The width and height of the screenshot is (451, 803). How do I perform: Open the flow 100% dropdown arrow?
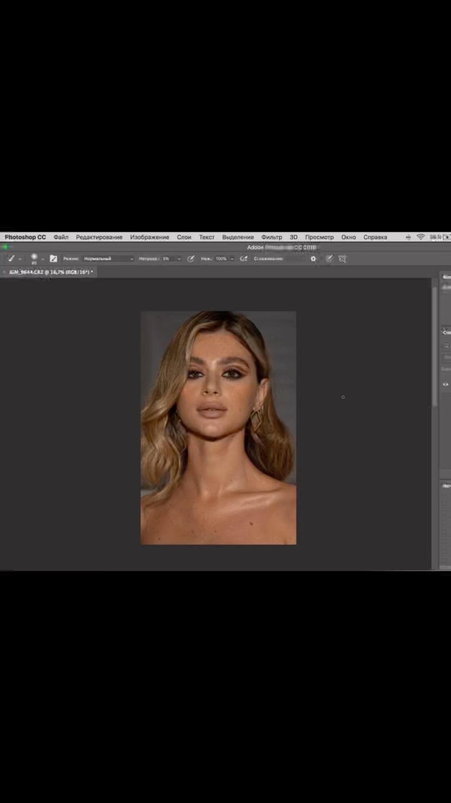click(232, 259)
